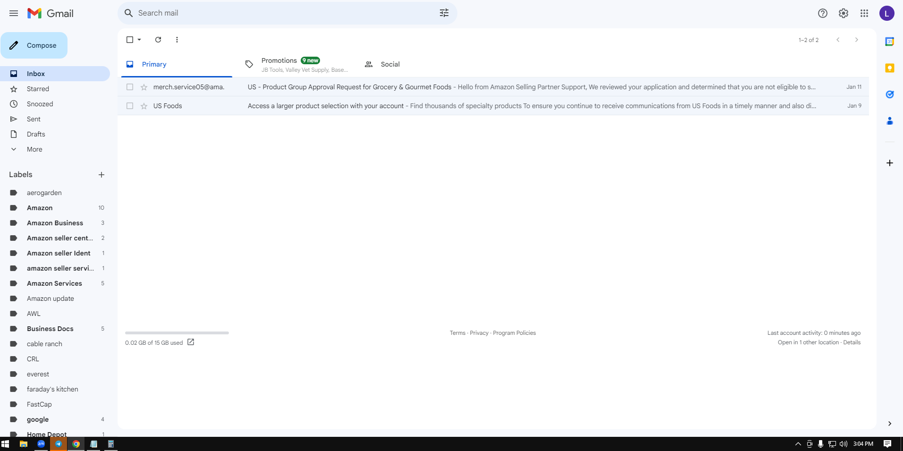Open Zoom from the taskbar

(41, 444)
